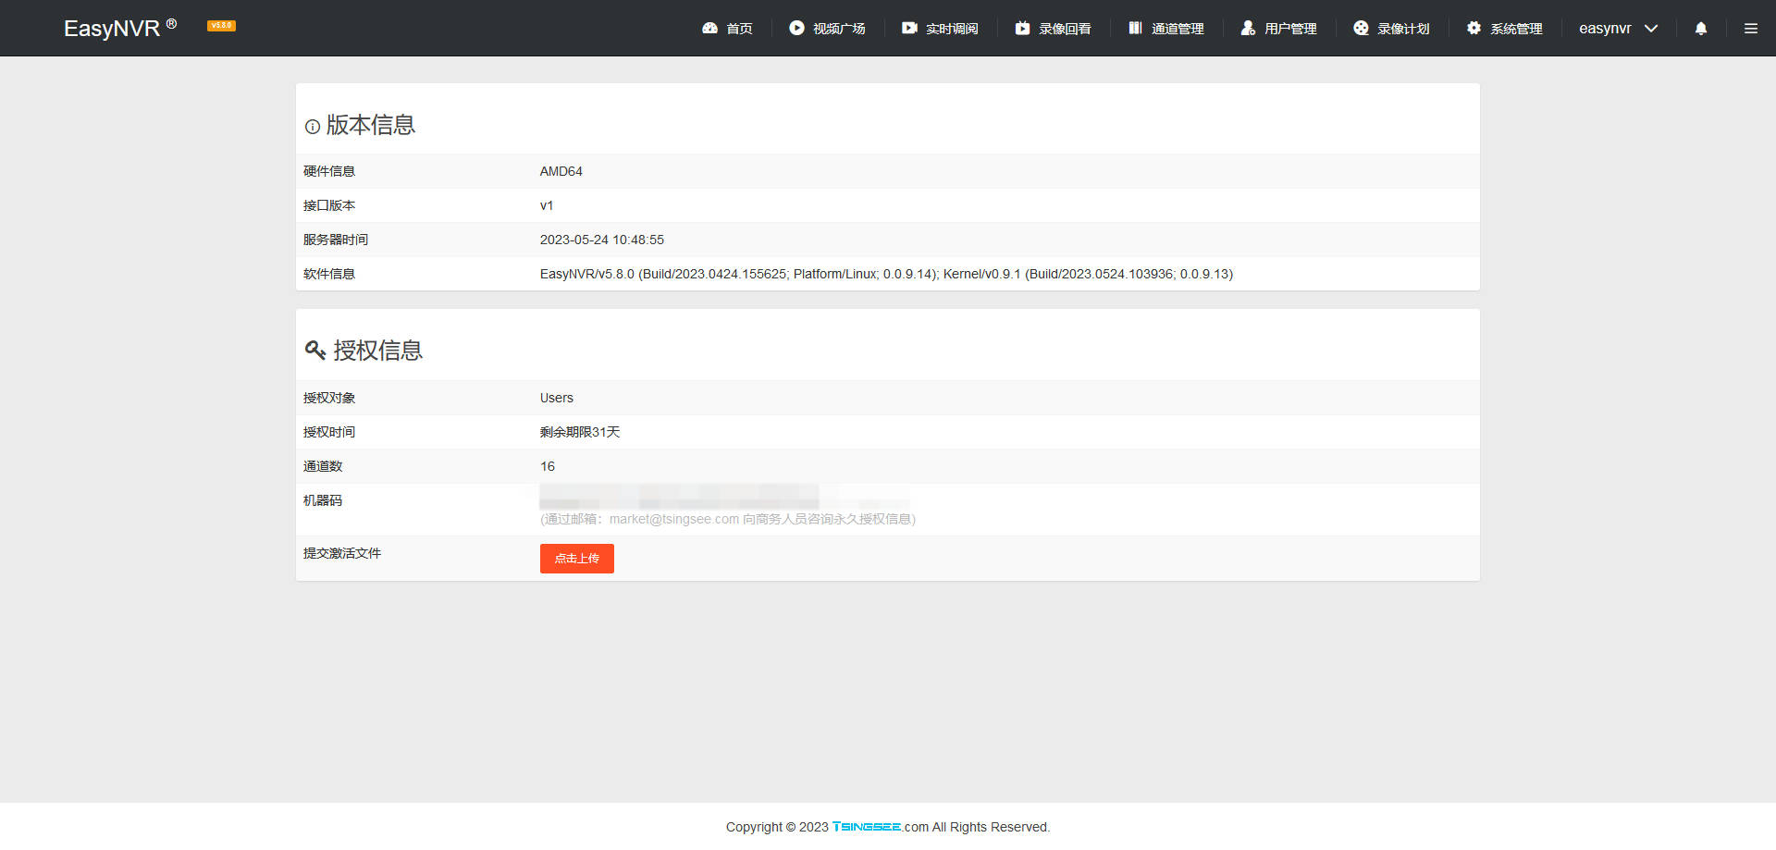Click the 授权时间 label
Image resolution: width=1776 pixels, height=850 pixels.
coord(329,432)
